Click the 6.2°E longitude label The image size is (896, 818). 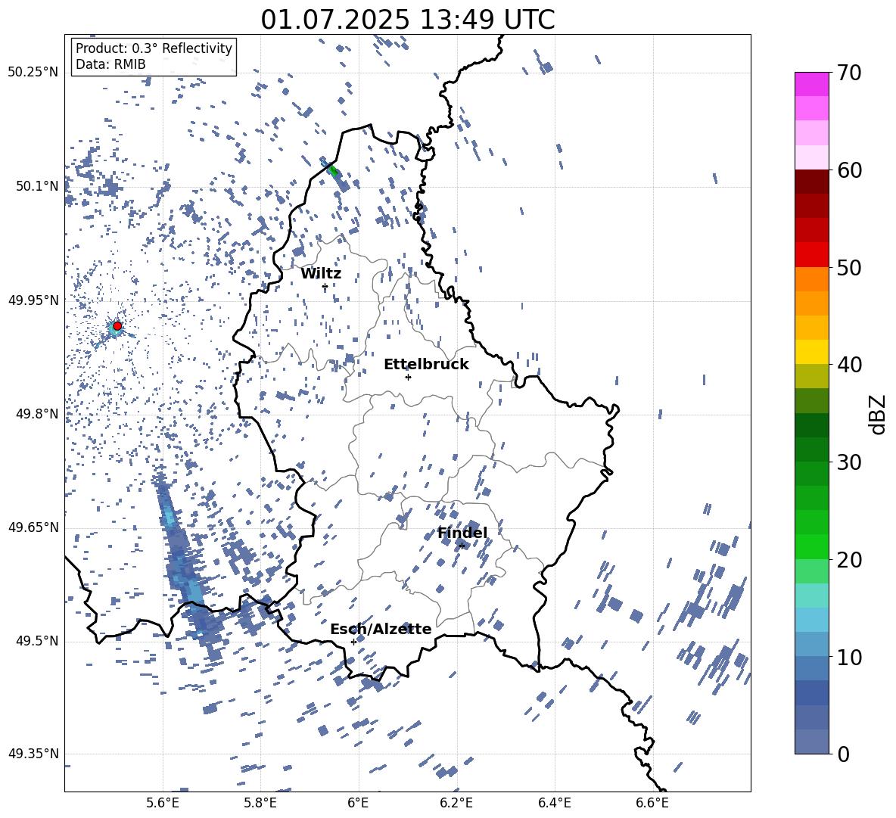(456, 803)
